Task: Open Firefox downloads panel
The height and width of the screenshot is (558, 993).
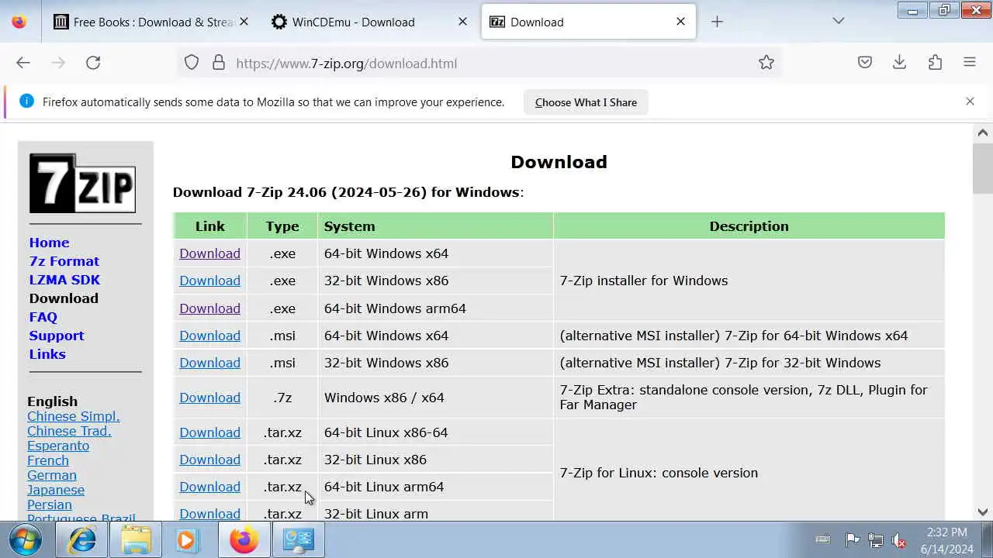Action: point(900,63)
